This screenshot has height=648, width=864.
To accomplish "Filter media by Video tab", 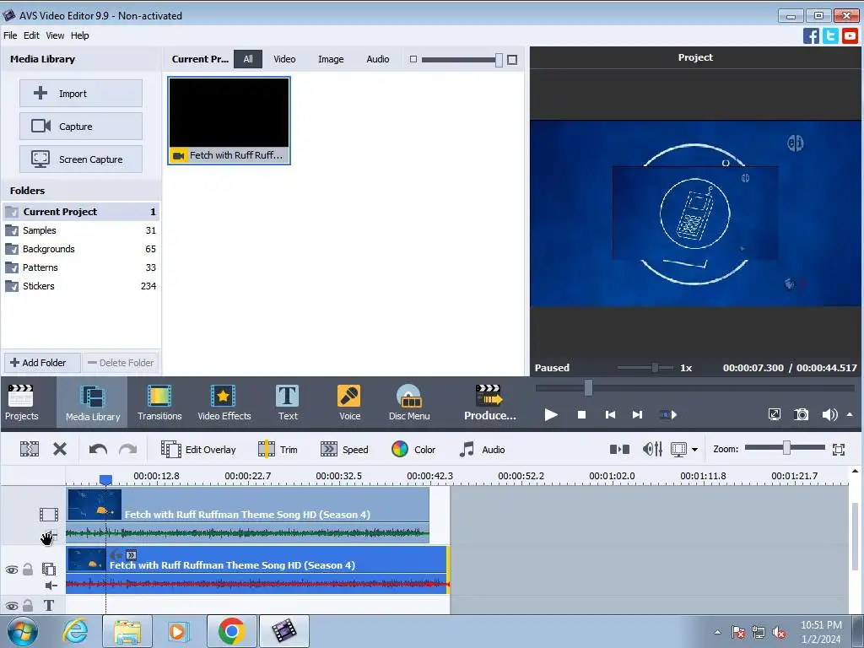I will [284, 59].
